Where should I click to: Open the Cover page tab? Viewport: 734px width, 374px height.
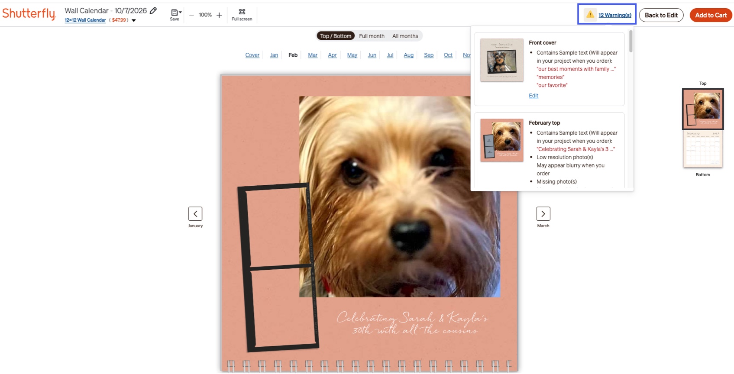click(252, 55)
